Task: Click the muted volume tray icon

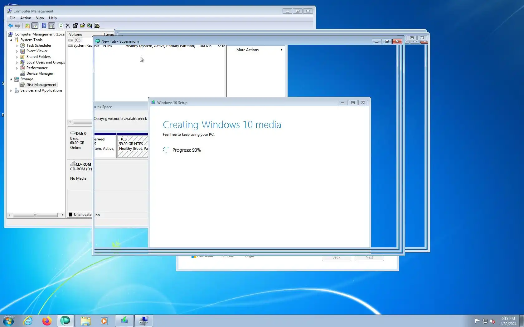Action: coord(493,321)
